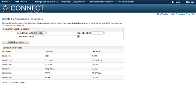196x110 pixels.
Task: Click first name REBECCA
Action: (96, 73)
